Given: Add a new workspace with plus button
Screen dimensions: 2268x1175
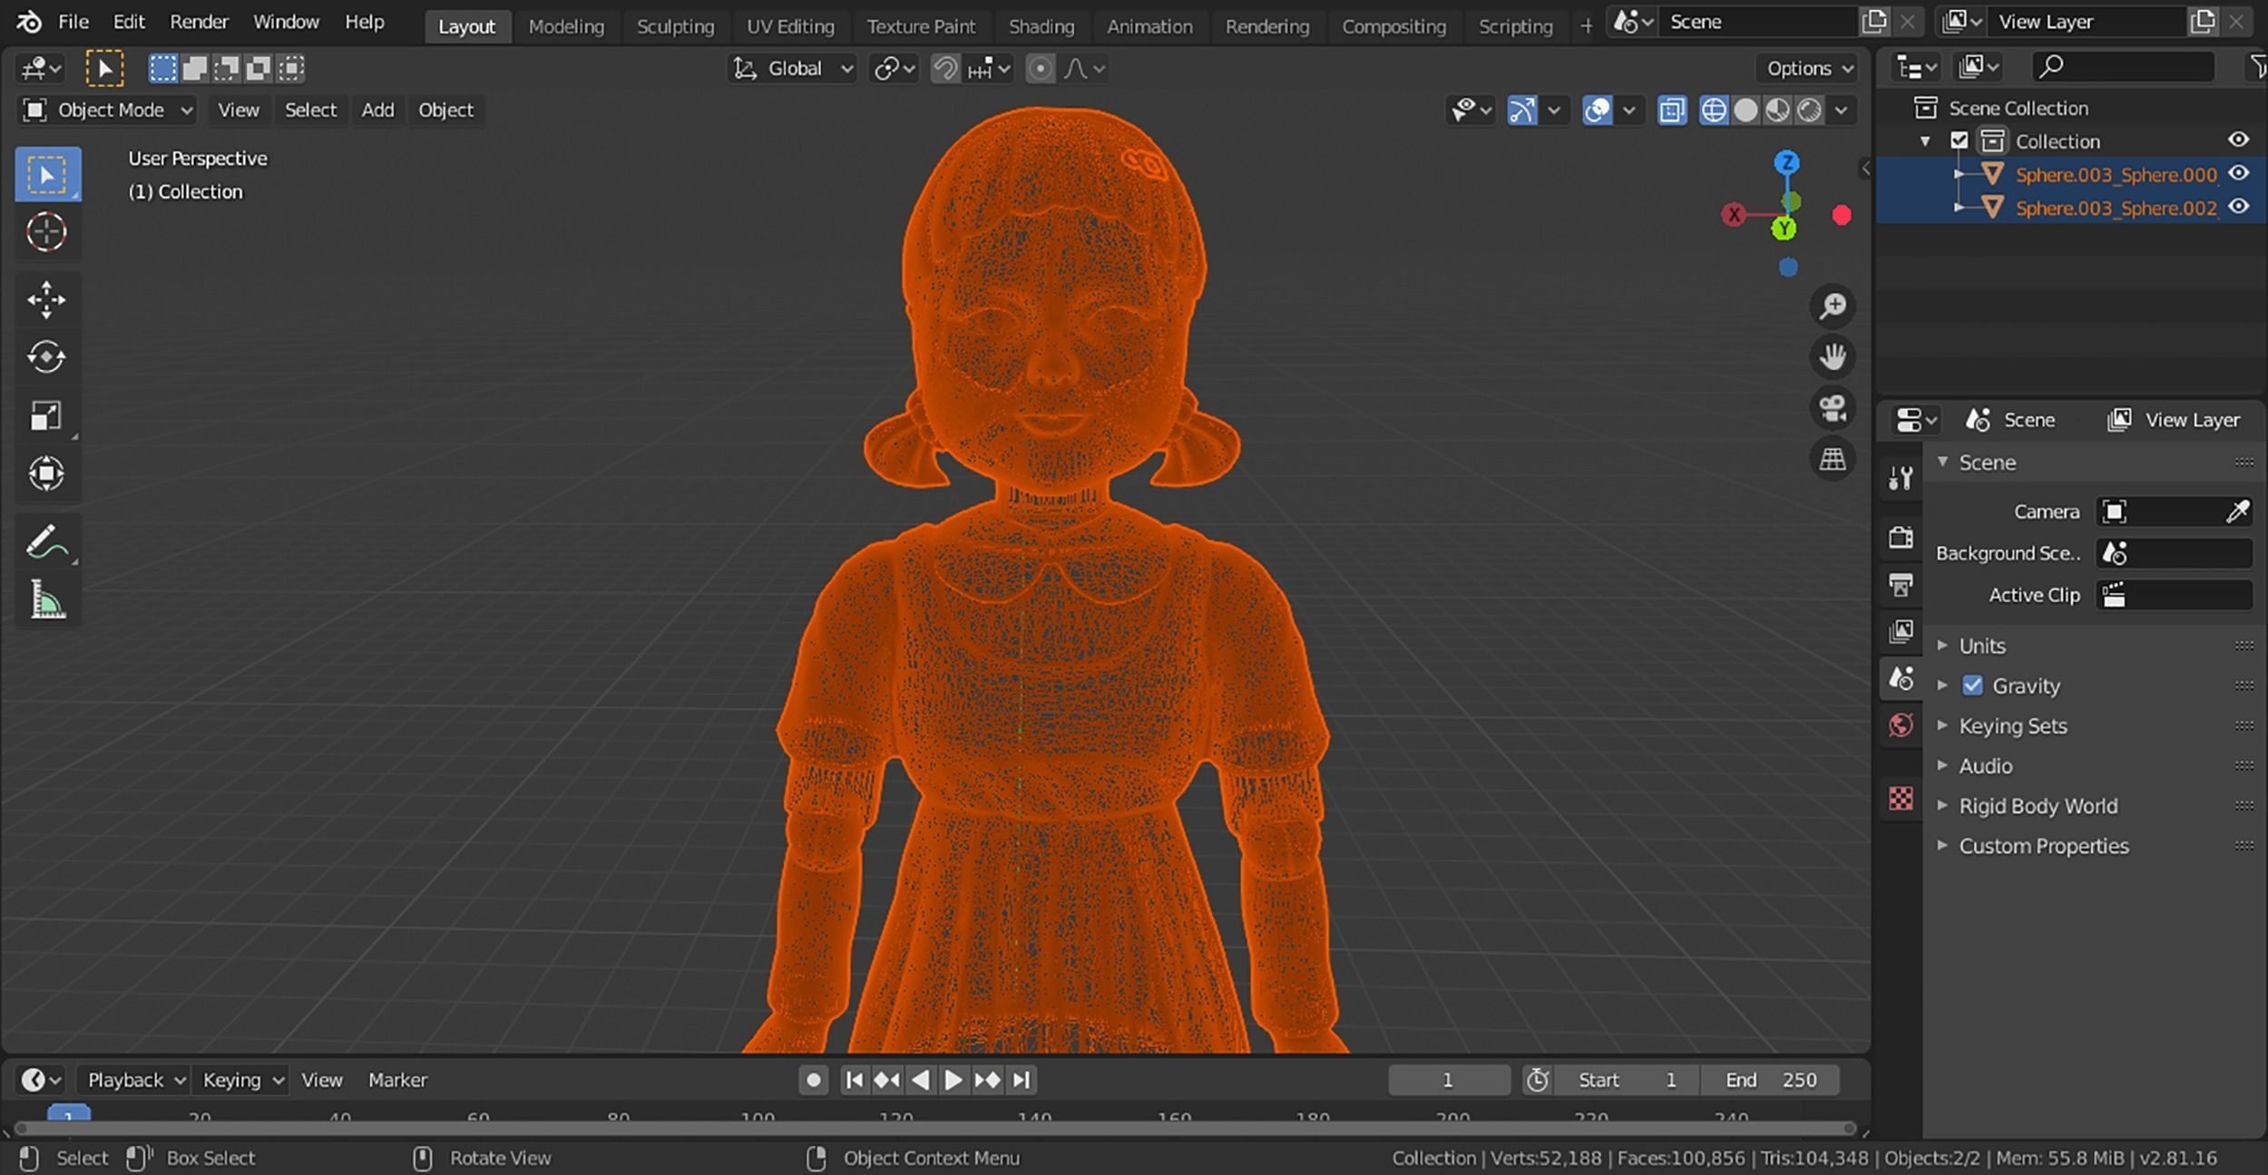Looking at the screenshot, I should click(1586, 26).
